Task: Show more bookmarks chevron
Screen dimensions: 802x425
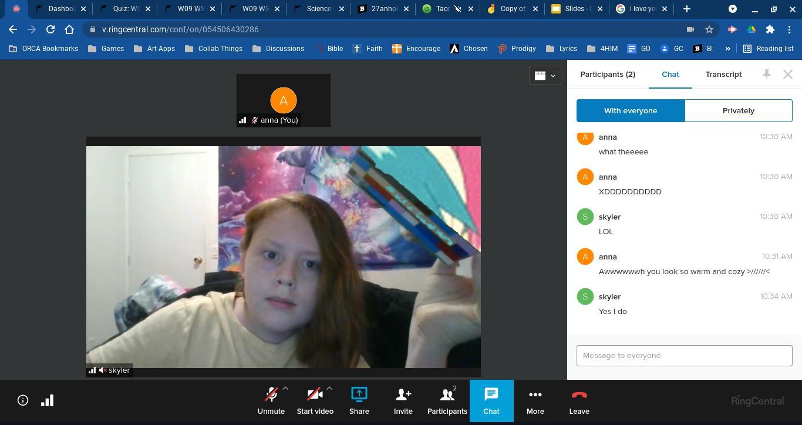Action: pos(727,49)
